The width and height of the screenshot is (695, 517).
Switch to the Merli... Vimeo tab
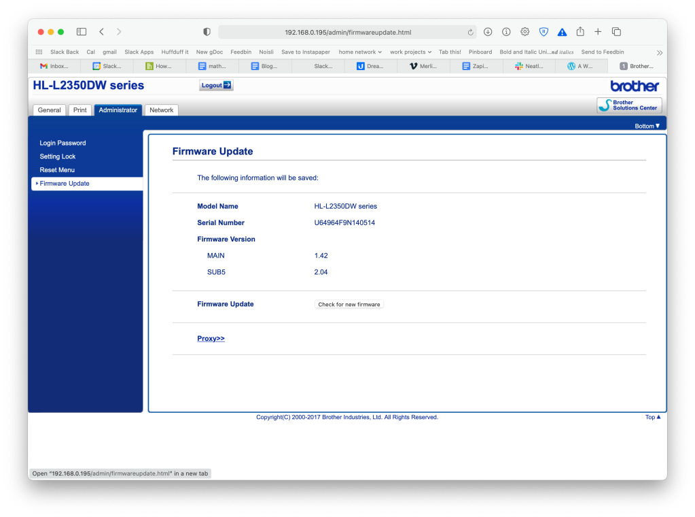point(423,66)
